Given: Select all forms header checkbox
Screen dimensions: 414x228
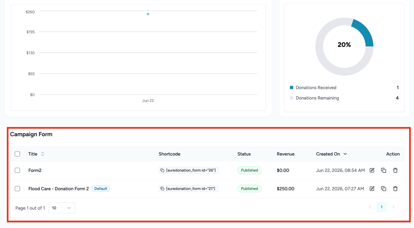Looking at the screenshot, I should point(17,154).
